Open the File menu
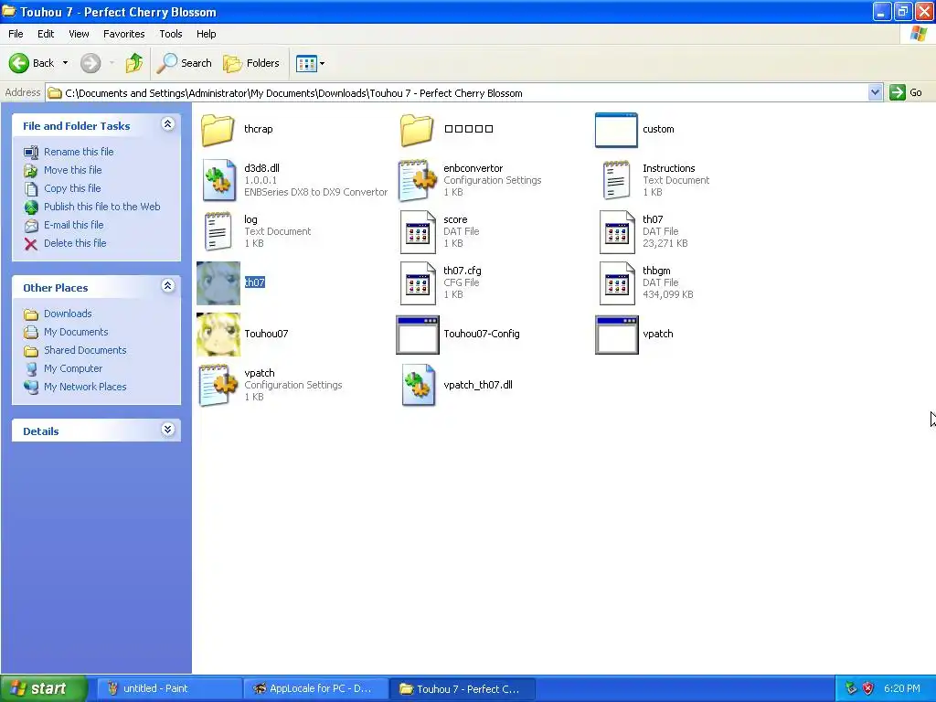 pos(16,34)
